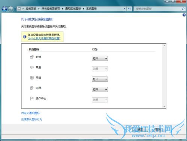Click the clock (时钟) icon
The height and width of the screenshot is (141, 187).
point(32,57)
